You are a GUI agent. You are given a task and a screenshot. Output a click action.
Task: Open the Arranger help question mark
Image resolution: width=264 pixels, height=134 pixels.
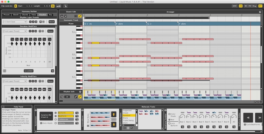coord(260,12)
